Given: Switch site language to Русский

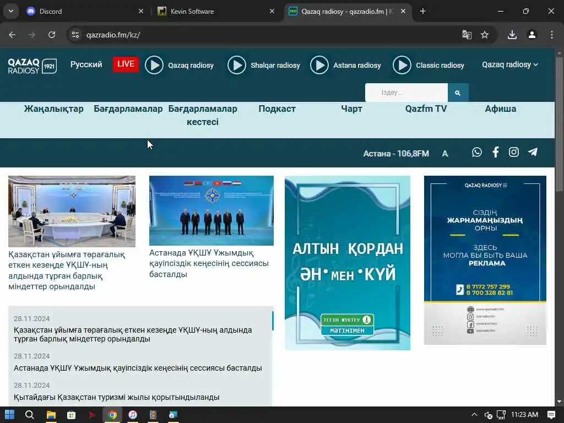Looking at the screenshot, I should [86, 65].
